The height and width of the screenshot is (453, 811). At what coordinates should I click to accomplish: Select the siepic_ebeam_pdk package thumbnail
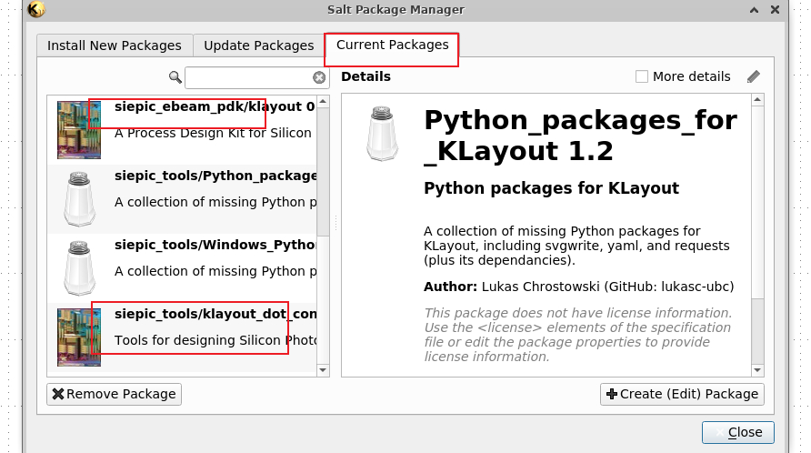(x=79, y=130)
